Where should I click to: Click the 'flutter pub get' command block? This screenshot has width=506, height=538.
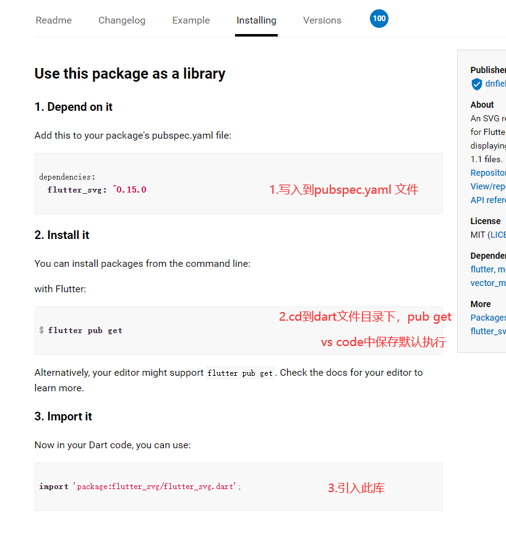(155, 331)
